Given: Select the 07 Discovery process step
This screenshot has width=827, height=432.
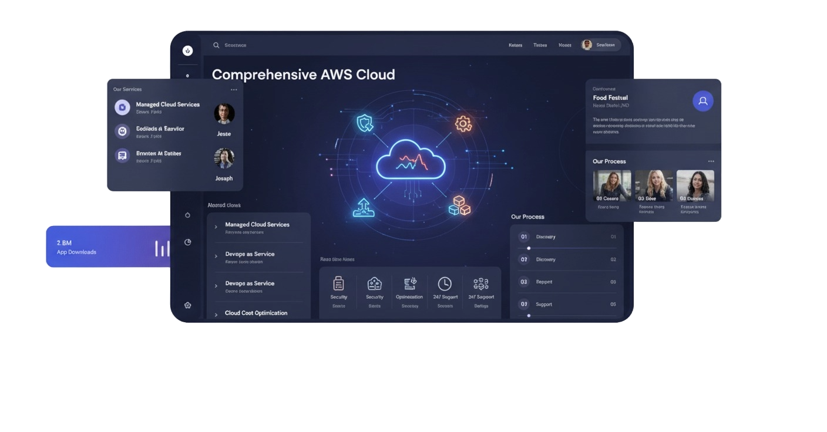Looking at the screenshot, I should point(567,259).
